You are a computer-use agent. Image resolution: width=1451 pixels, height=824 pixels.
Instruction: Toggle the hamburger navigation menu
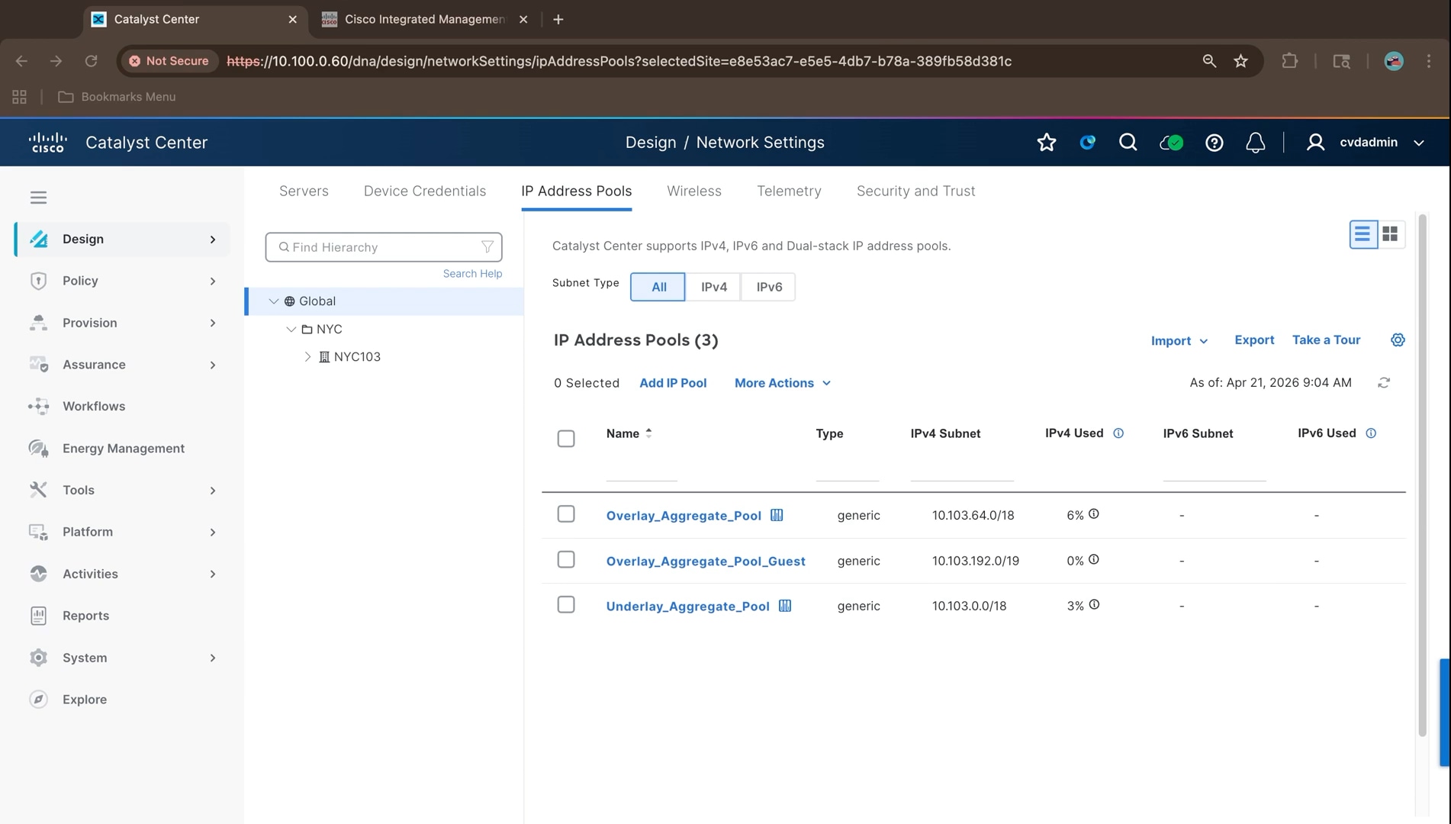point(38,198)
